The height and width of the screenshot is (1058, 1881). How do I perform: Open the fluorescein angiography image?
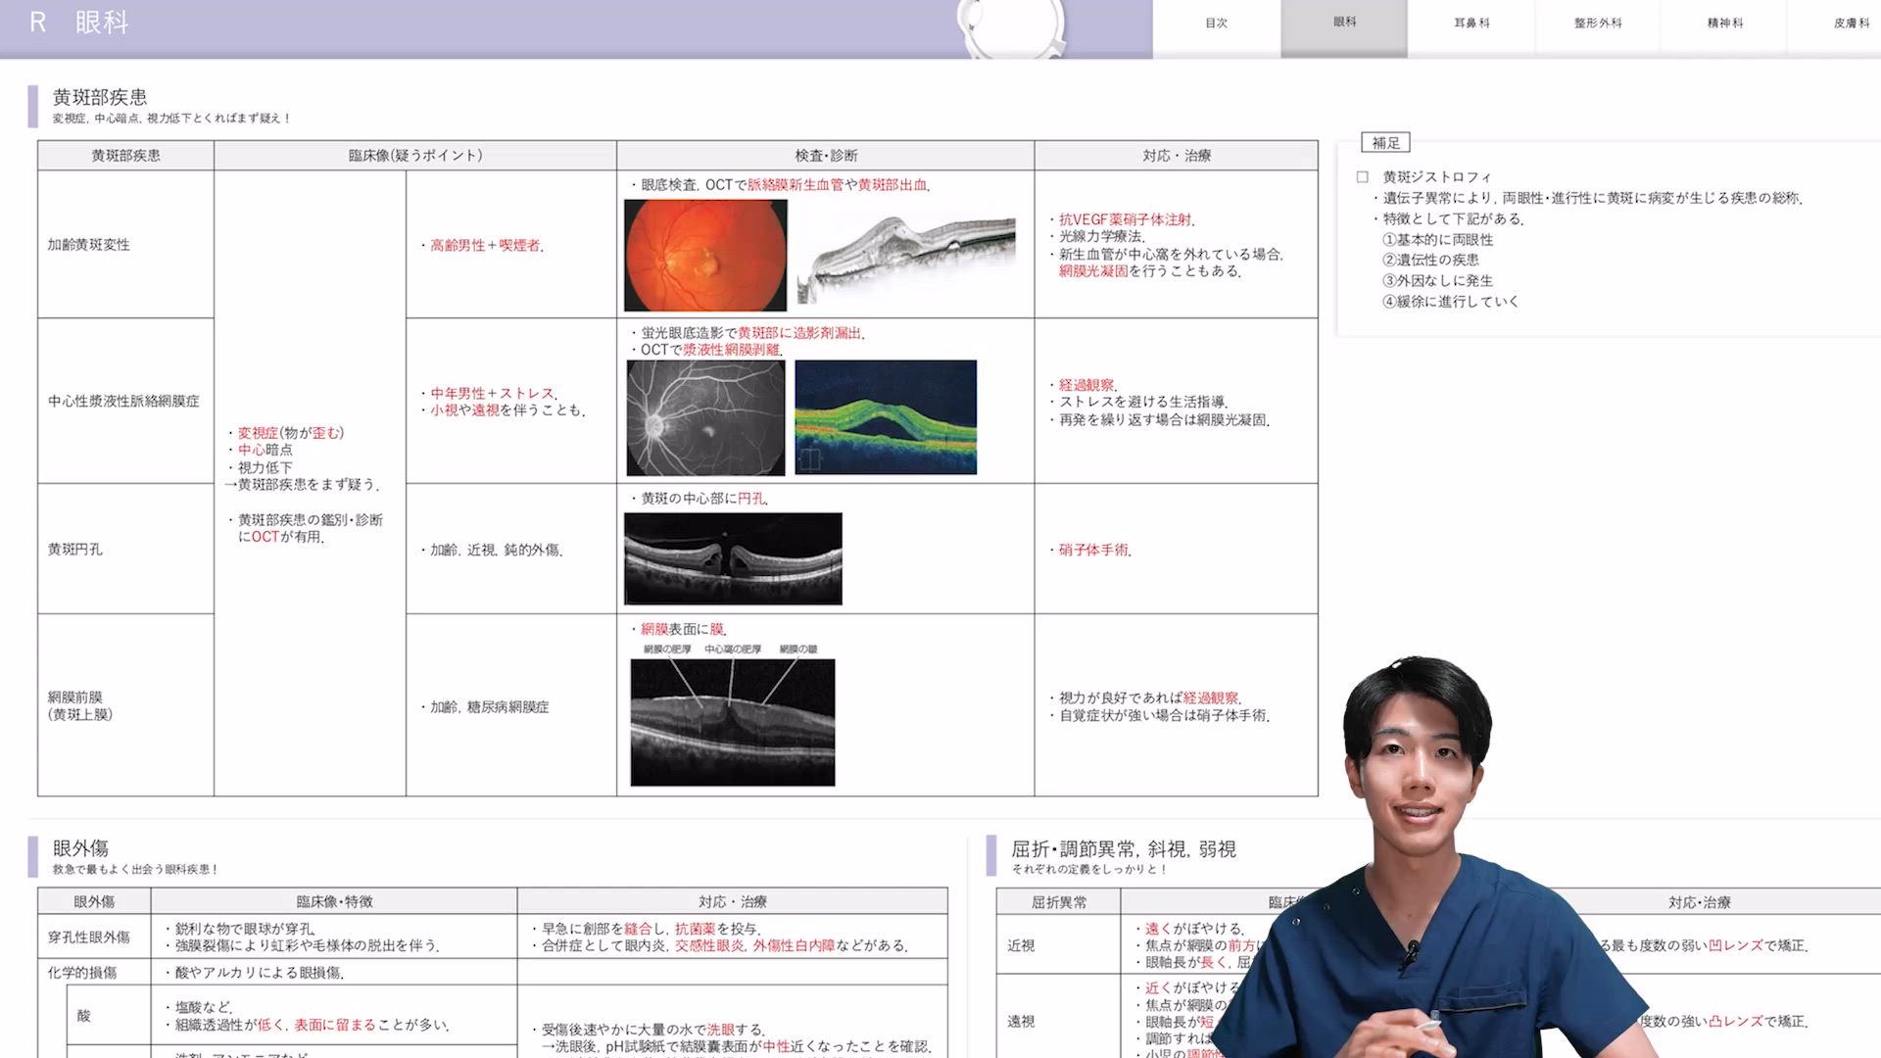(x=705, y=417)
